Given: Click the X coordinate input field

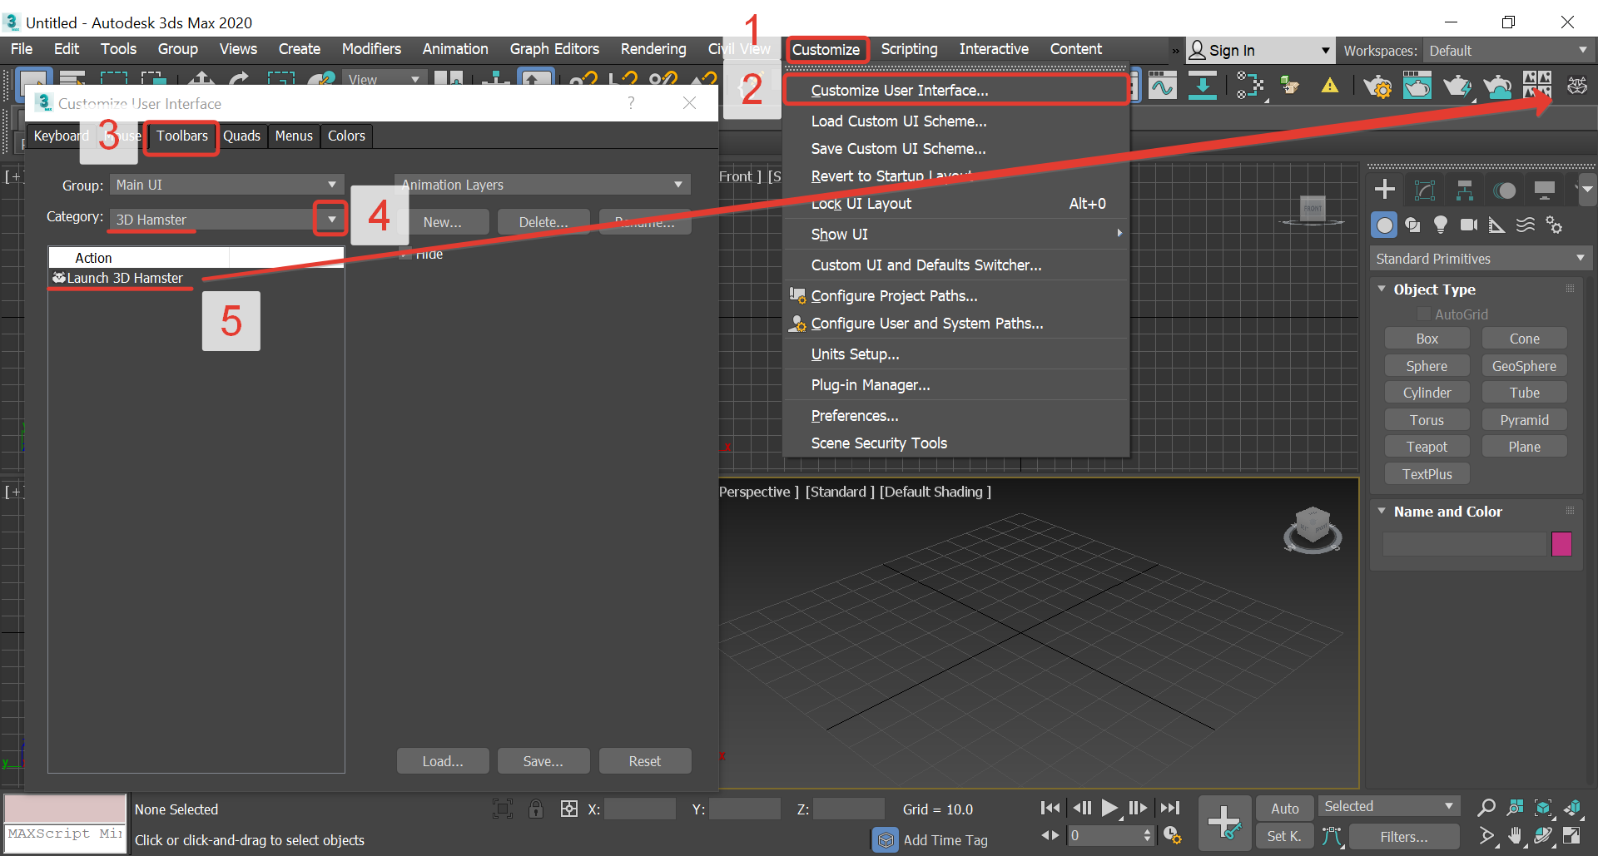Looking at the screenshot, I should click(640, 809).
